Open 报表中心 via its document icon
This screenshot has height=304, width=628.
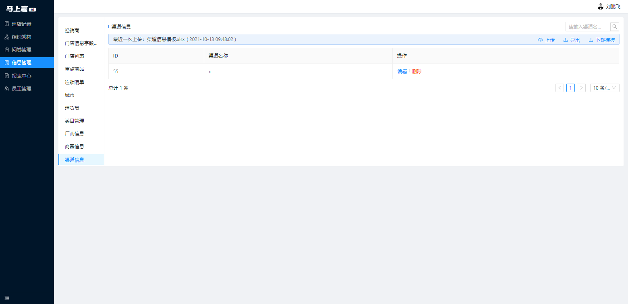6,75
